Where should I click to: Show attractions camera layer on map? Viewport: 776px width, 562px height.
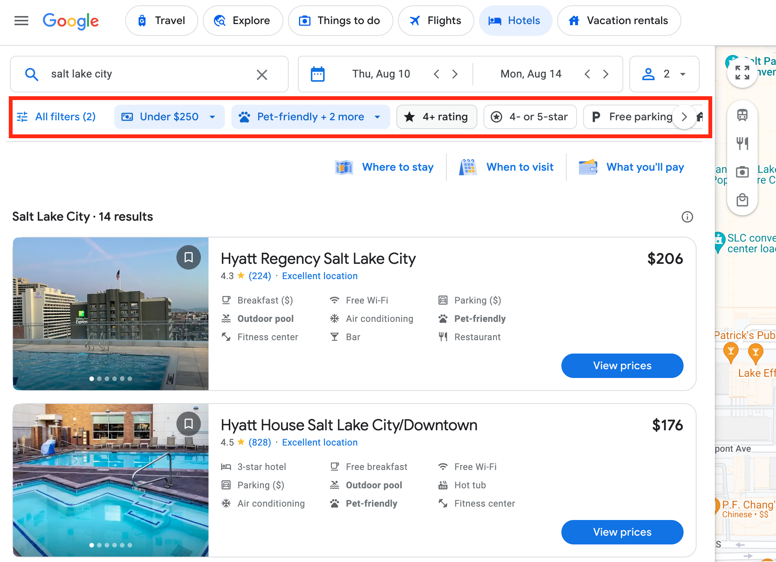(742, 172)
